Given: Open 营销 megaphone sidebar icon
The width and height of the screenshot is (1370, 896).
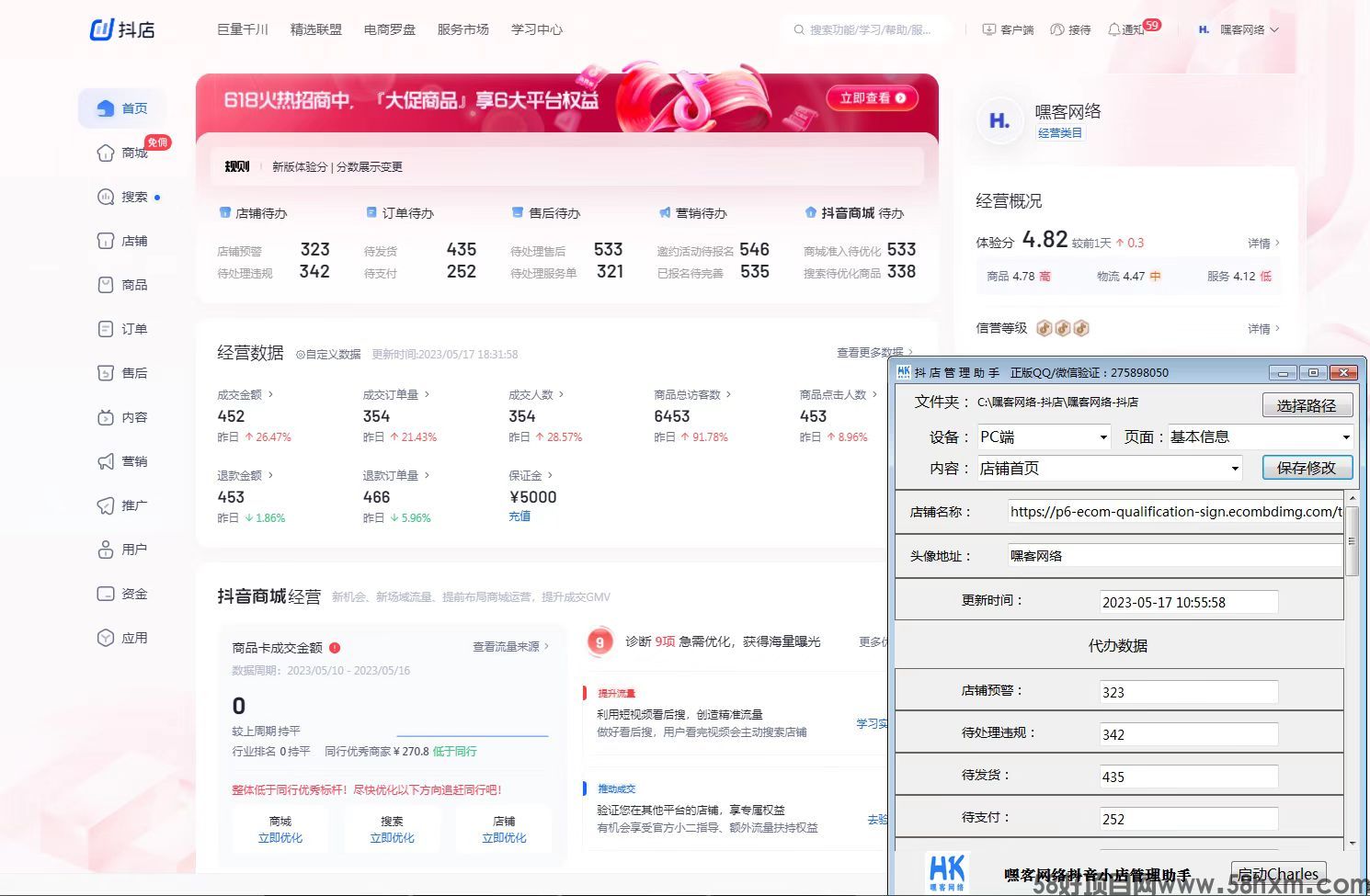Looking at the screenshot, I should [106, 461].
